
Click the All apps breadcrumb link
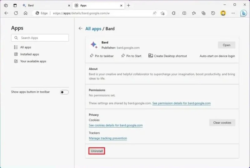[x=93, y=29]
